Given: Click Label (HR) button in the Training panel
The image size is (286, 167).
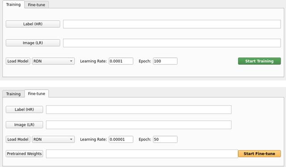Looking at the screenshot, I should (x=33, y=24).
